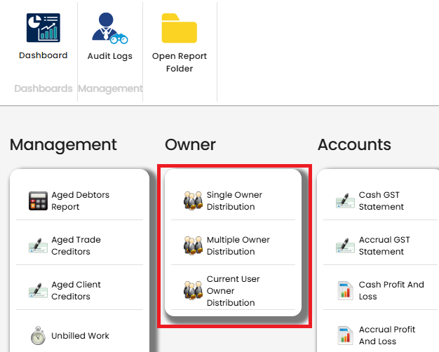439x352 pixels.
Task: Click the Audit Logs binoculars icon
Action: coord(109,28)
